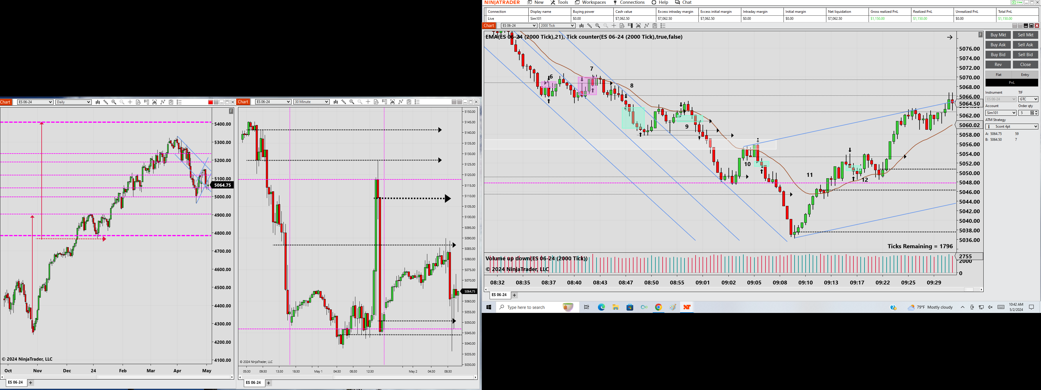Open Data Box in 2000 Tick chart toolbar

click(622, 26)
